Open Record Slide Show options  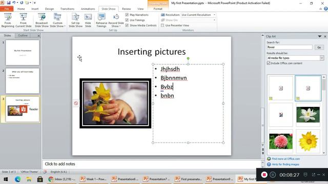[116, 20]
